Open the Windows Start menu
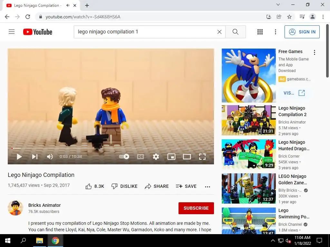Viewport: 330px width, 247px height. pyautogui.click(x=8, y=241)
